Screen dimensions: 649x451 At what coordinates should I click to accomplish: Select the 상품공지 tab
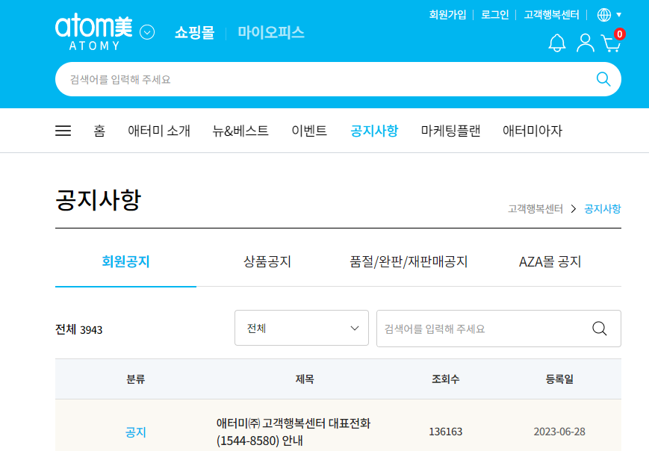coord(267,261)
